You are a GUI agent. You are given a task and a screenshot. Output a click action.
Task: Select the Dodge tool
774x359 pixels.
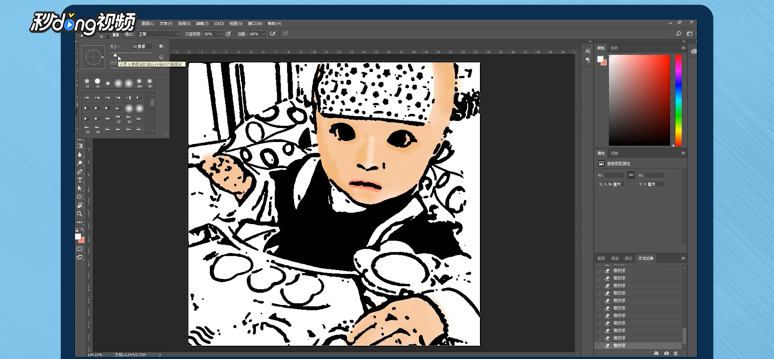(x=79, y=163)
